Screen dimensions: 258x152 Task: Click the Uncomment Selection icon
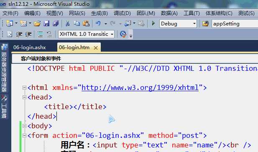click(x=49, y=34)
